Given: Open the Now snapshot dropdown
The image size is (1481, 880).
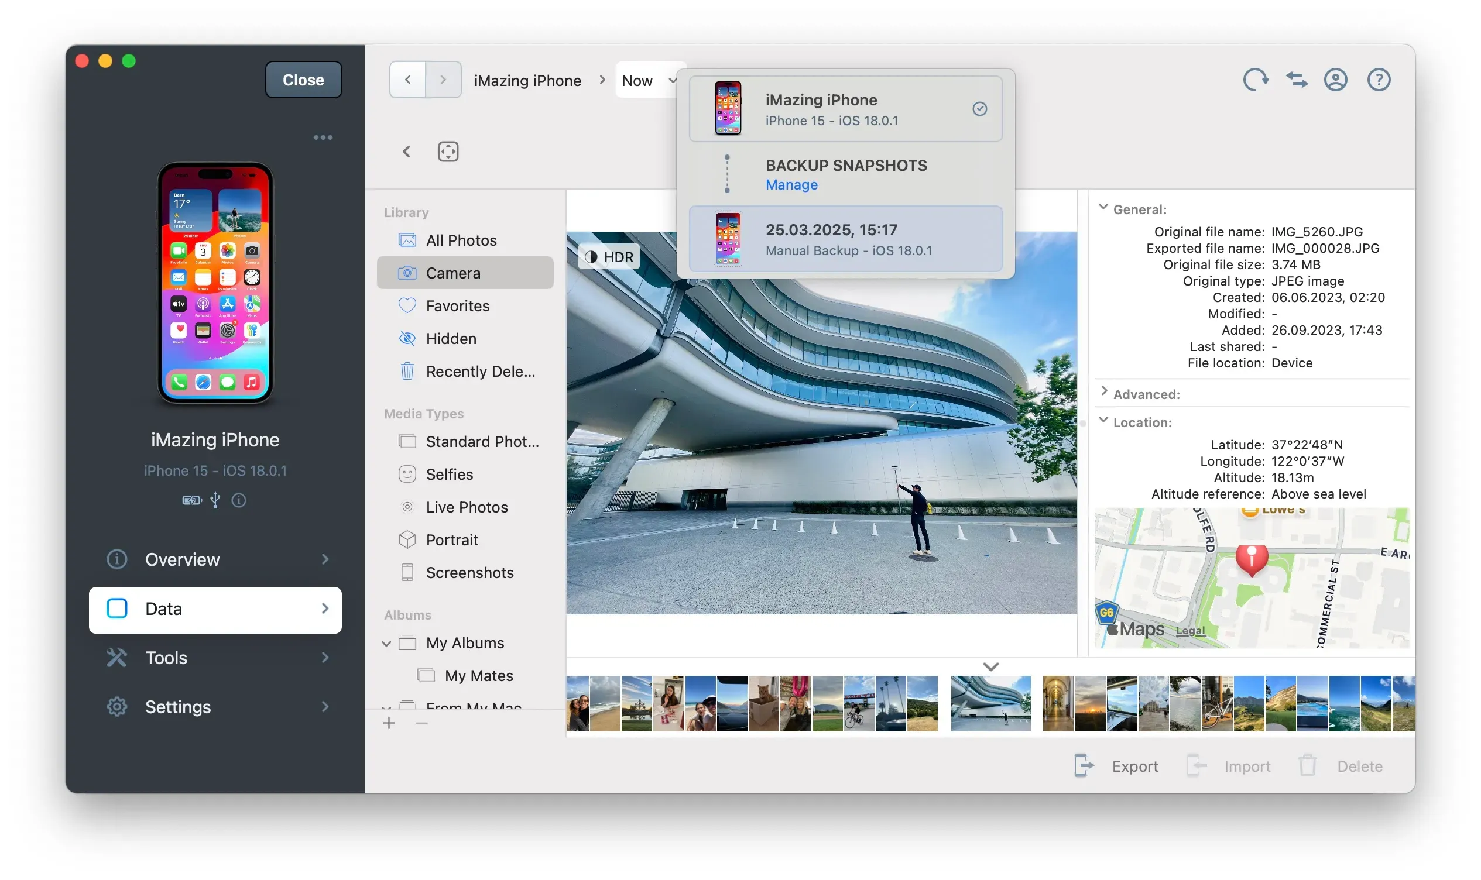Looking at the screenshot, I should (647, 80).
